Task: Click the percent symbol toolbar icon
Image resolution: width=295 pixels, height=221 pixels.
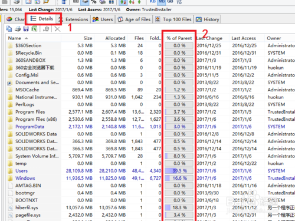Action: click(x=94, y=2)
